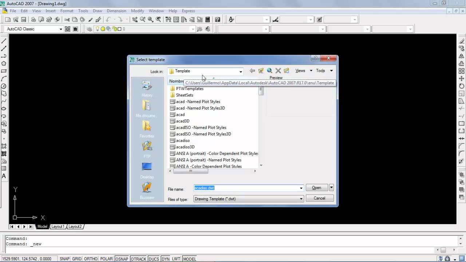The image size is (466, 262).
Task: Expand the text style dropdown in toolbar
Action: point(266,20)
